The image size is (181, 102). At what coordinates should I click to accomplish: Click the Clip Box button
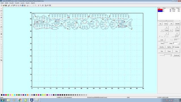point(169,47)
